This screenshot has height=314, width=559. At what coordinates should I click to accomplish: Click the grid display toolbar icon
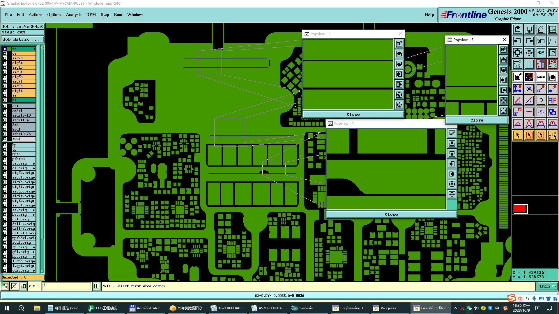pos(529,64)
